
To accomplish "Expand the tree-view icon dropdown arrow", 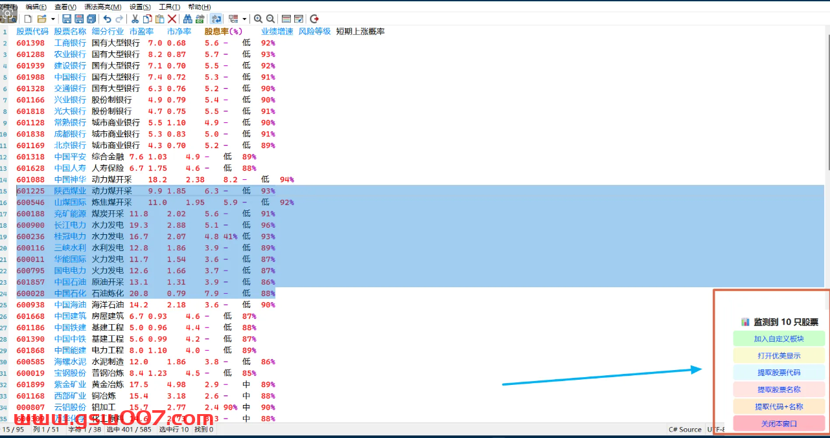I will (244, 19).
